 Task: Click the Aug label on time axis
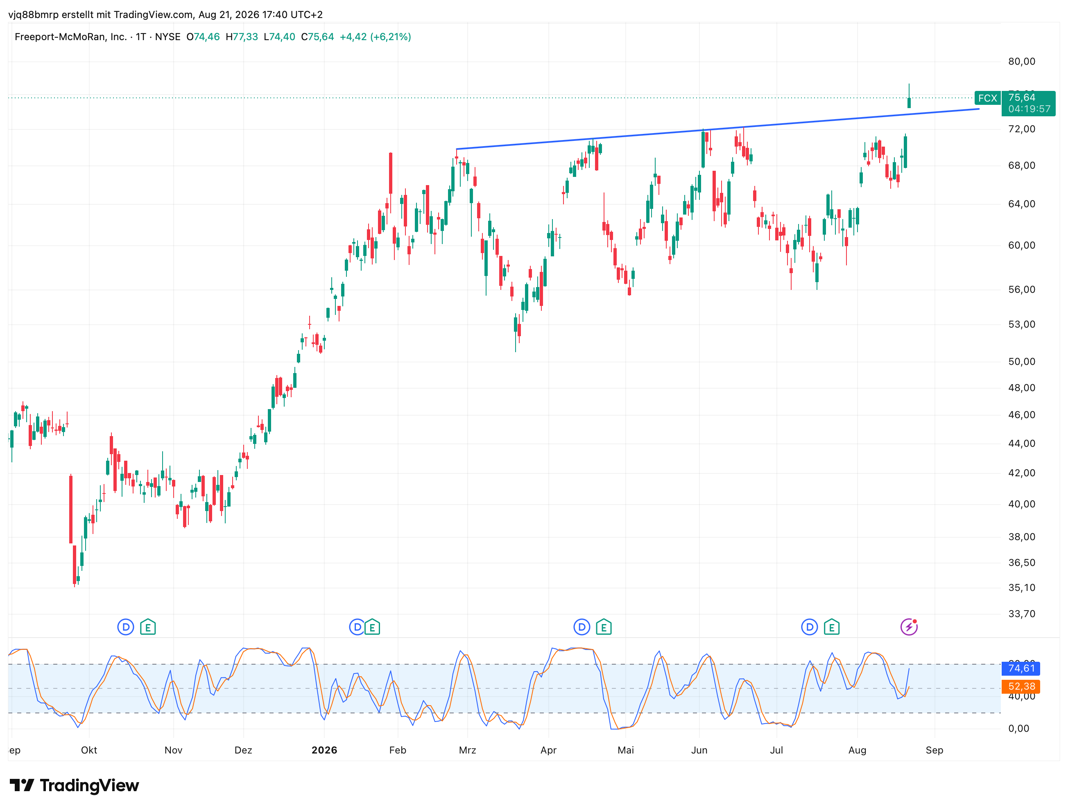[858, 750]
